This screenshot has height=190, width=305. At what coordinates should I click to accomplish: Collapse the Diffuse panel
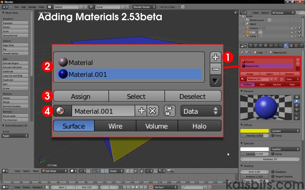pyautogui.click(x=242, y=125)
